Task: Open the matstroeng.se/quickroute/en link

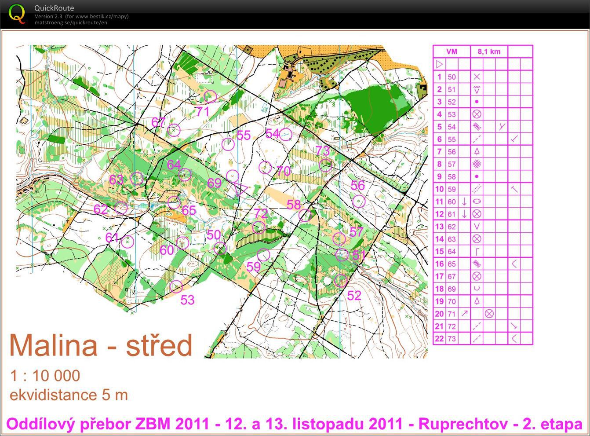Action: tap(71, 23)
